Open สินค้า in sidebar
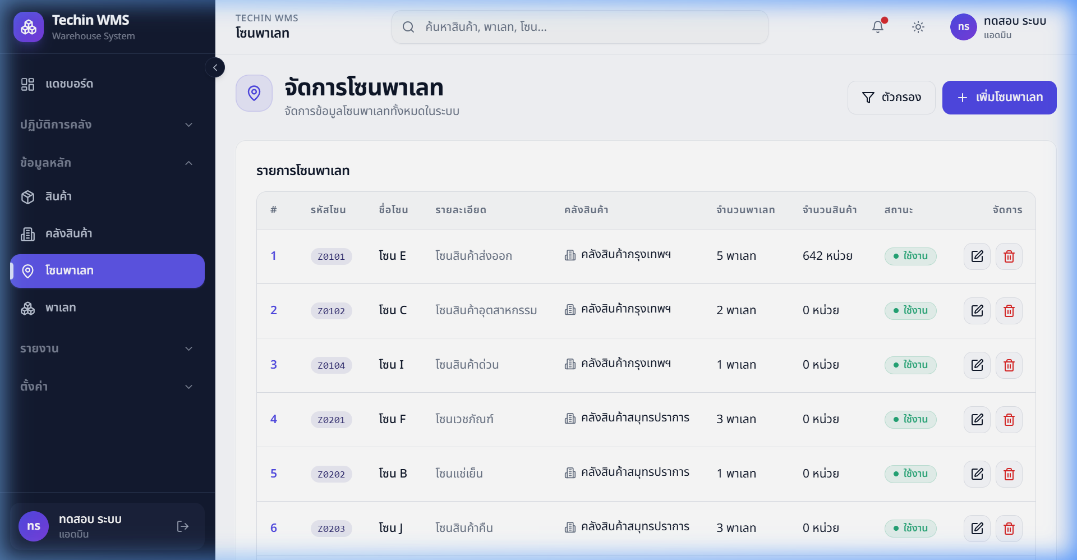This screenshot has height=560, width=1077. click(107, 197)
